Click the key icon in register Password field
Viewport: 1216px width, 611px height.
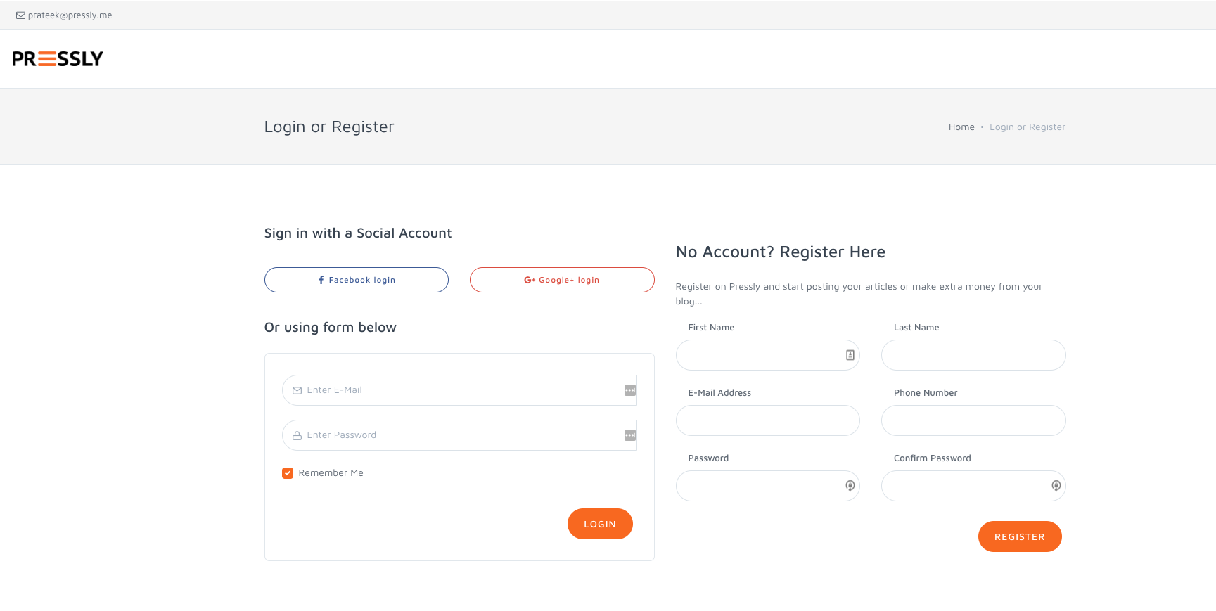click(x=850, y=486)
